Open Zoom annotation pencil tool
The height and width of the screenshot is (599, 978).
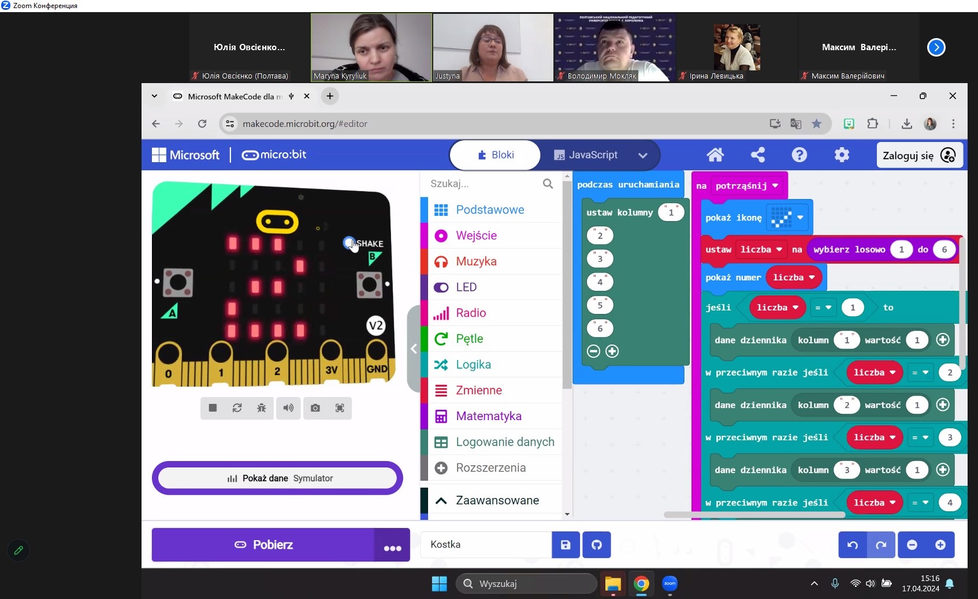click(x=18, y=551)
